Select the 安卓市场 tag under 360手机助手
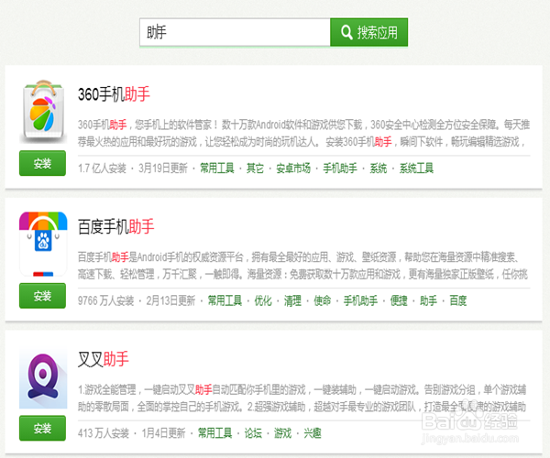The image size is (550, 458). [293, 169]
